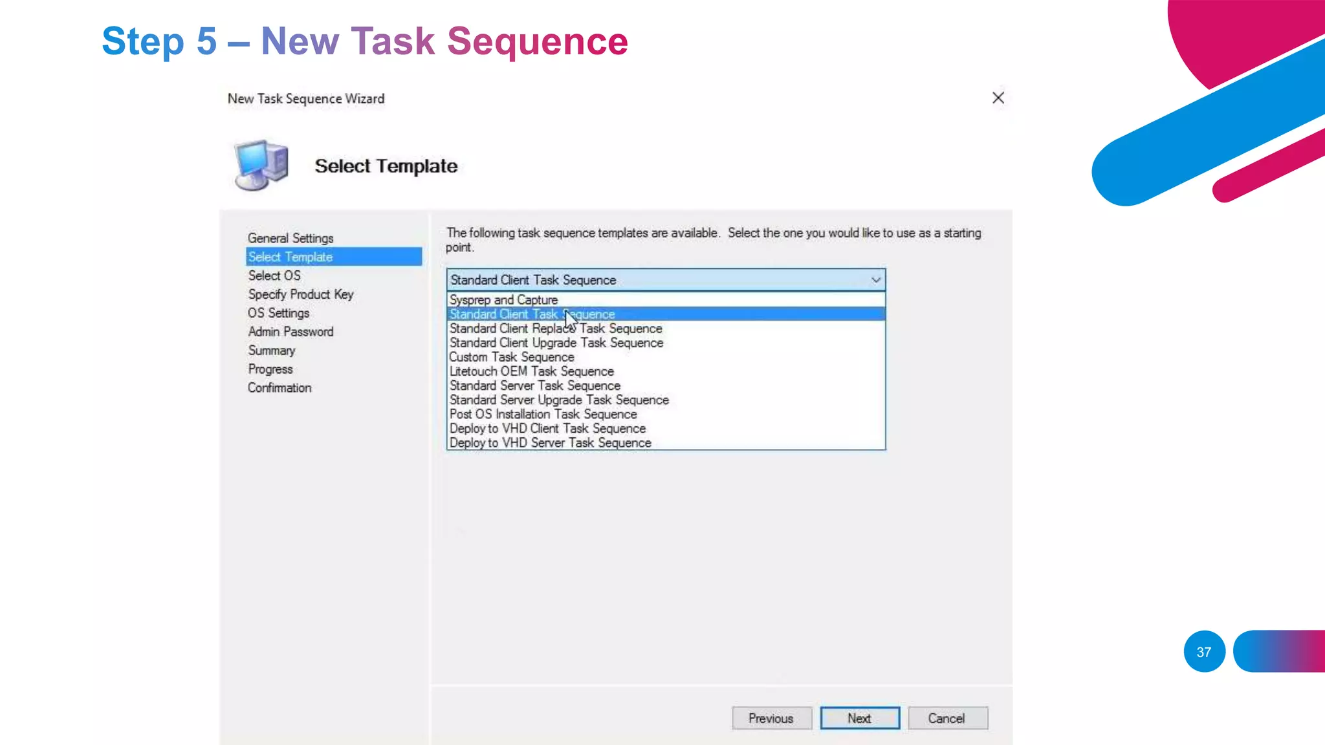Jump to Select OS step

[274, 275]
